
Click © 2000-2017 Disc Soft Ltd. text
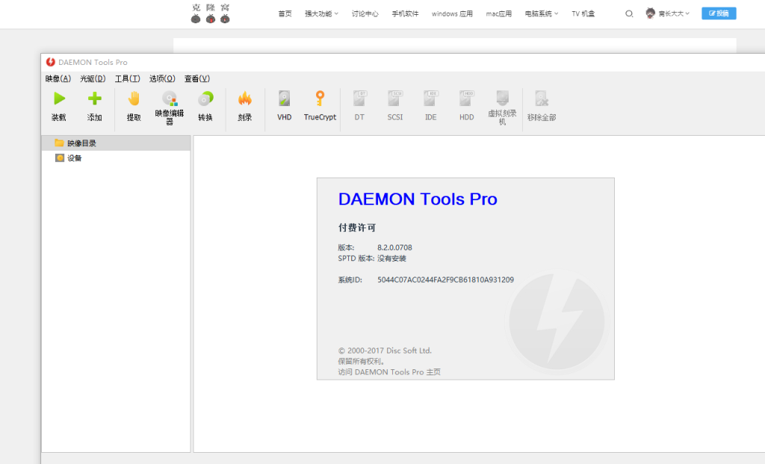[385, 351]
